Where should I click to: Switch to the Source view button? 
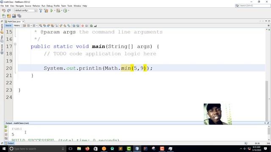8,25
